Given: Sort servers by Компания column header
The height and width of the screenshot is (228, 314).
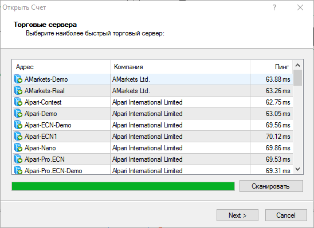Looking at the screenshot, I should [x=180, y=67].
